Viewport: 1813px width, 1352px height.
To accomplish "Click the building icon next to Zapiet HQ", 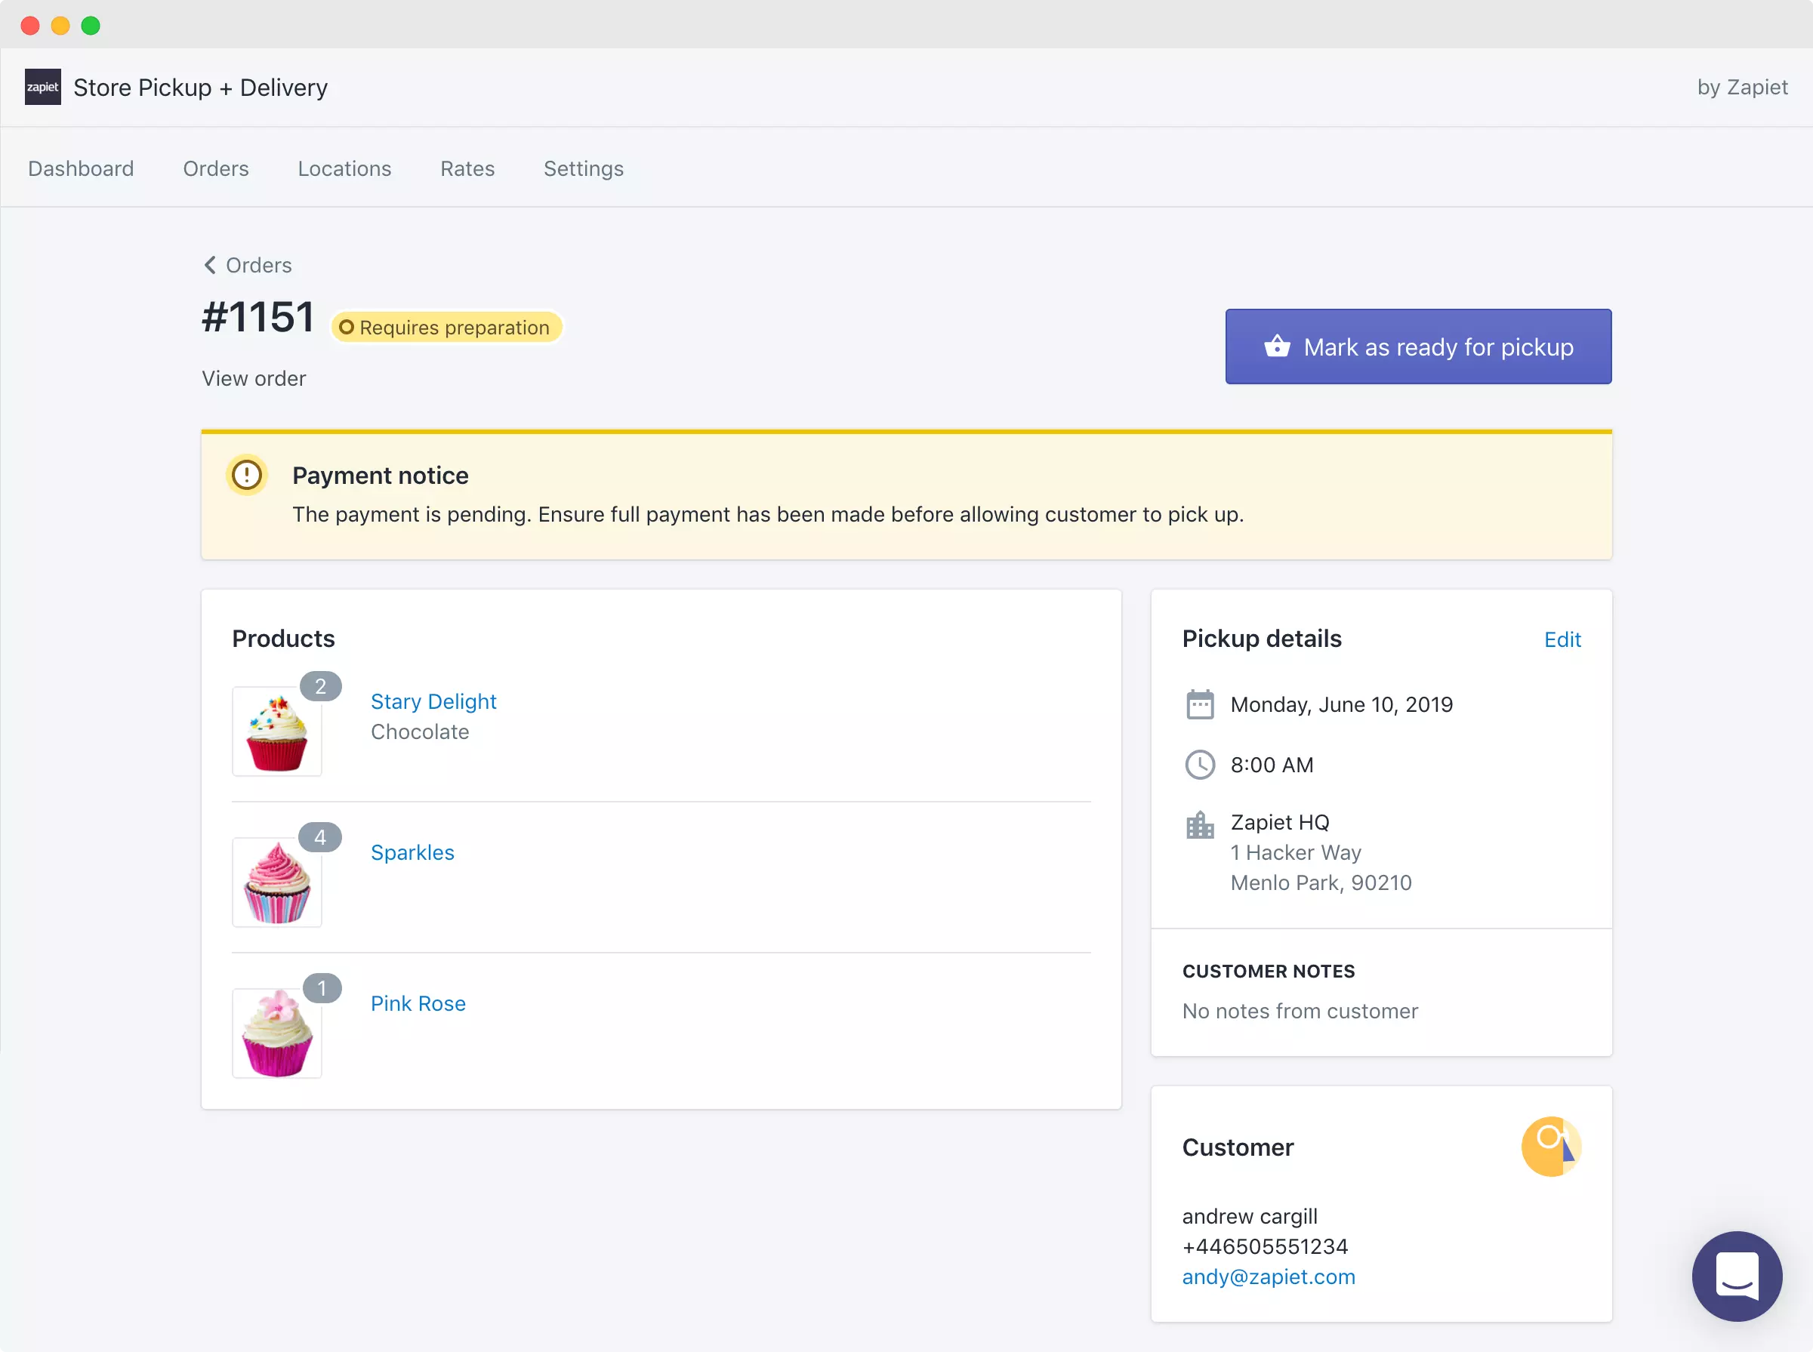I will point(1199,824).
